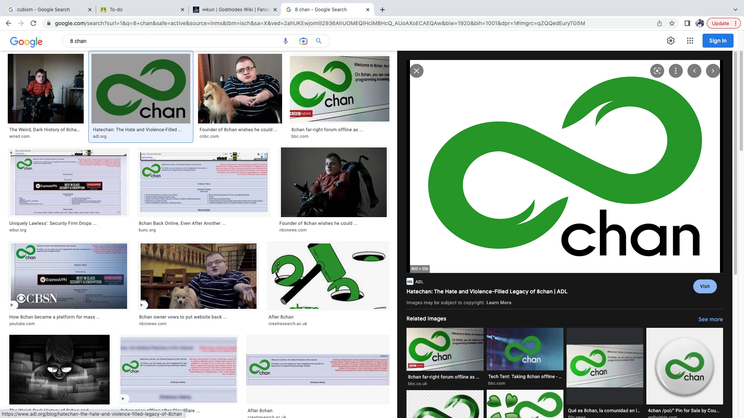744x418 pixels.
Task: Toggle the Chrome side panel
Action: pos(687,23)
